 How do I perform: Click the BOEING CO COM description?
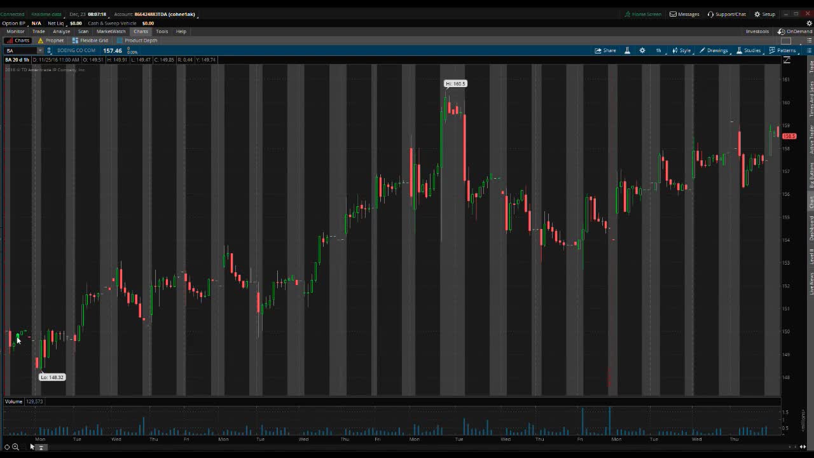(76, 50)
